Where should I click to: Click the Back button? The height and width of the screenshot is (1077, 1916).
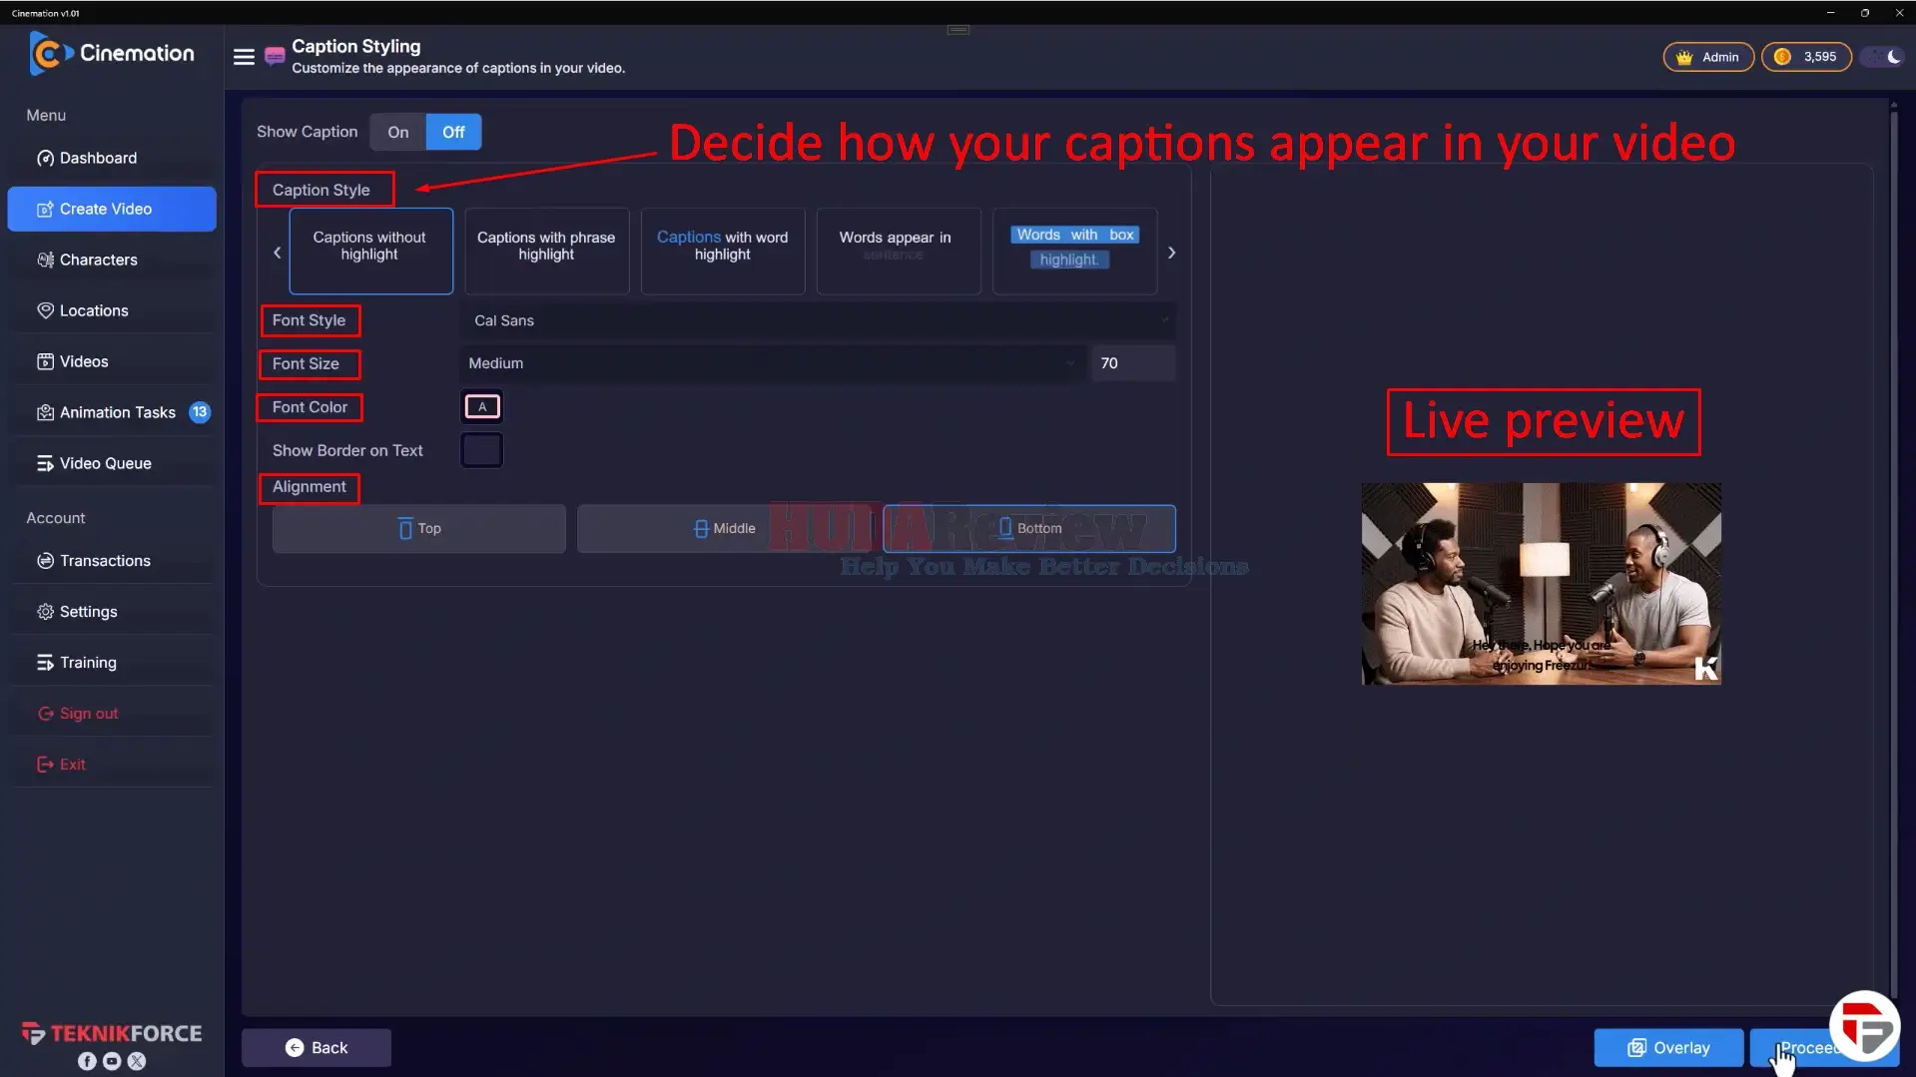(x=317, y=1048)
